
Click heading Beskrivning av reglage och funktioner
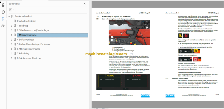click(x=116, y=17)
